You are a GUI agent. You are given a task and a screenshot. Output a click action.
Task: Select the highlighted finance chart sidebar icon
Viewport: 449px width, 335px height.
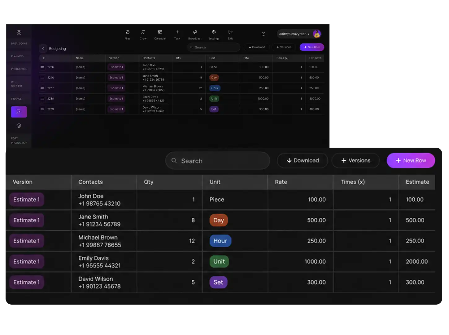click(19, 112)
